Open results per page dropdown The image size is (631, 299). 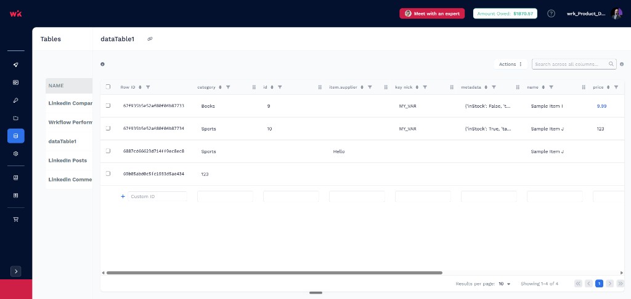point(504,284)
